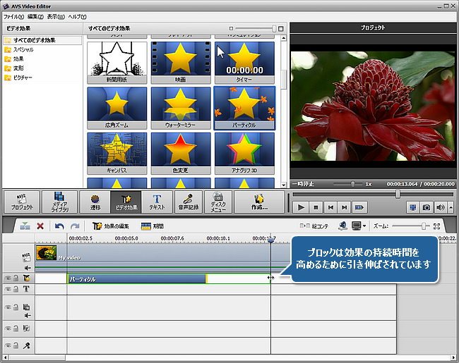This screenshot has width=459, height=363.
Task: Click the 効果の編集 edit effect button
Action: coord(111,226)
